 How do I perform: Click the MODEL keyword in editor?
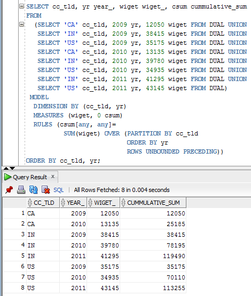click(x=39, y=97)
